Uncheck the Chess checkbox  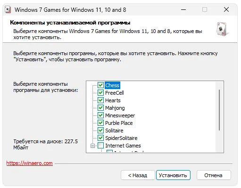point(100,85)
